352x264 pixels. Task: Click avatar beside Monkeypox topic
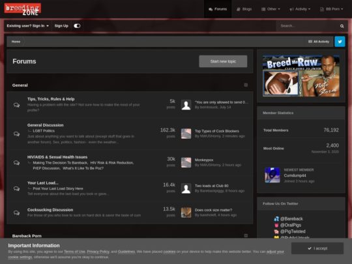(186, 162)
